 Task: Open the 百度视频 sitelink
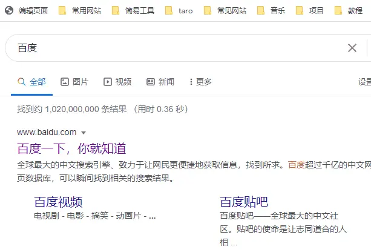click(x=58, y=202)
